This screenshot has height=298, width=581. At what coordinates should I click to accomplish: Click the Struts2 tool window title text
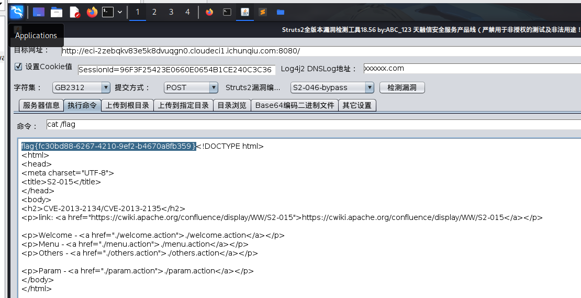click(x=431, y=30)
